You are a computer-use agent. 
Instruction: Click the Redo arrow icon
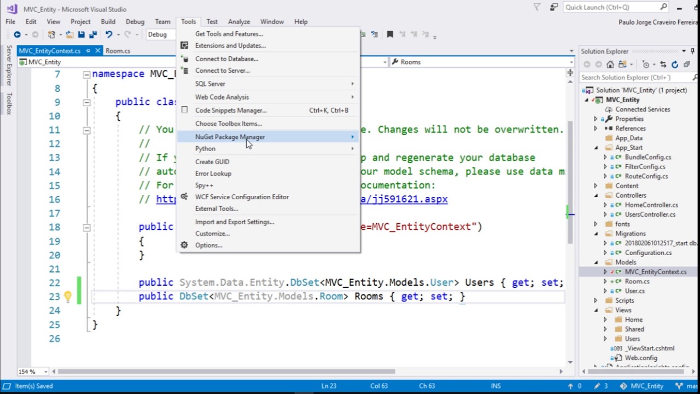(x=127, y=34)
